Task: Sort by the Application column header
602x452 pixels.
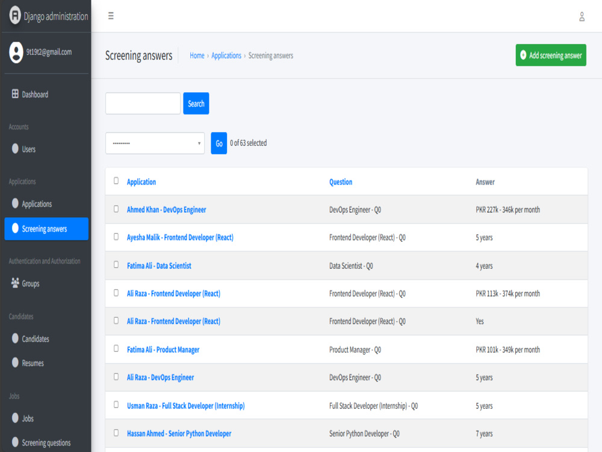Action: [x=141, y=182]
